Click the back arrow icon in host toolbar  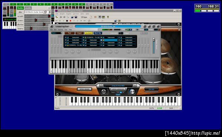click(x=61, y=17)
